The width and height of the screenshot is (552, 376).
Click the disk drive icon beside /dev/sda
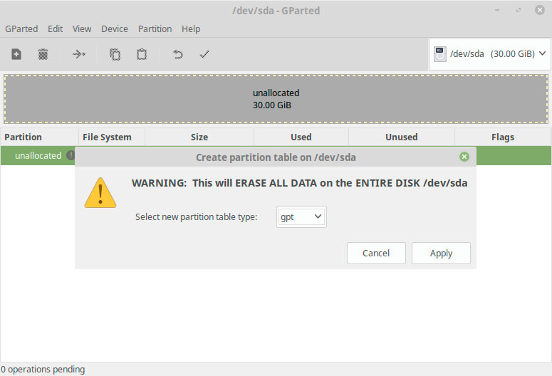pos(439,54)
